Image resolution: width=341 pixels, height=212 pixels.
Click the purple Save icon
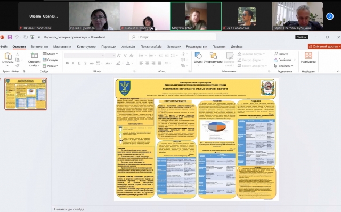pyautogui.click(x=10, y=37)
